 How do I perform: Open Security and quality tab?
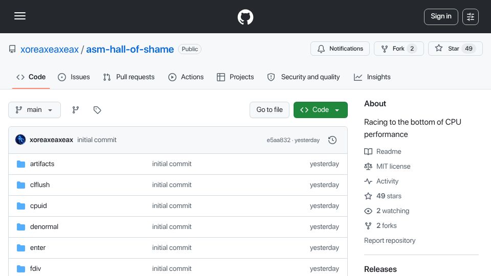pyautogui.click(x=303, y=77)
